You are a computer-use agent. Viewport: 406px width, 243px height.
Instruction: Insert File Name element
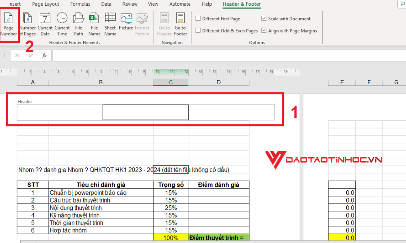pyautogui.click(x=94, y=24)
